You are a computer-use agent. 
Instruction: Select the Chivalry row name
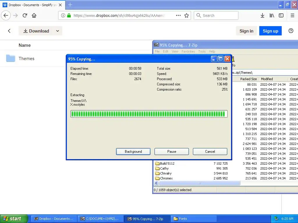coord(166,173)
